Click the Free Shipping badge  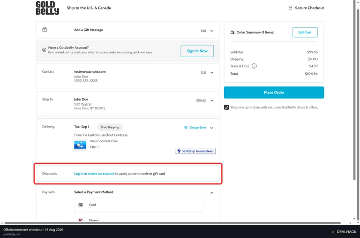click(x=110, y=127)
